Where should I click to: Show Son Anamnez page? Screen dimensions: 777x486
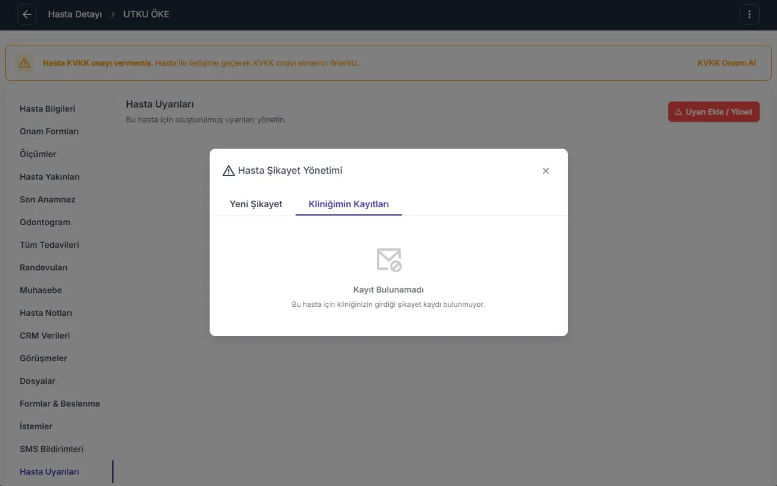pos(48,199)
